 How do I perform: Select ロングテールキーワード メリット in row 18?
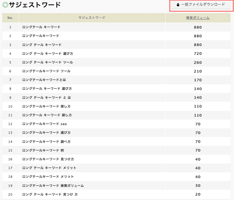click(48, 177)
